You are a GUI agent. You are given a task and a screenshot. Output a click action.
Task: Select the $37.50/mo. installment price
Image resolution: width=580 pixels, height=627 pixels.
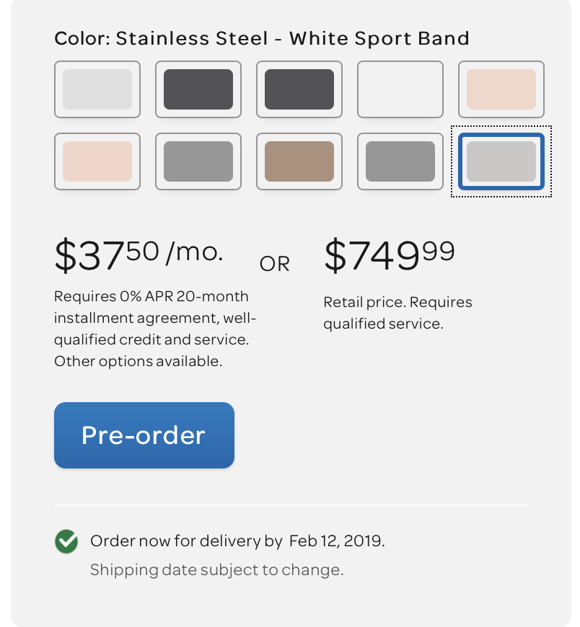(x=139, y=254)
